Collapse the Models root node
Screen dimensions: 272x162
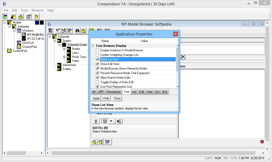point(5,22)
